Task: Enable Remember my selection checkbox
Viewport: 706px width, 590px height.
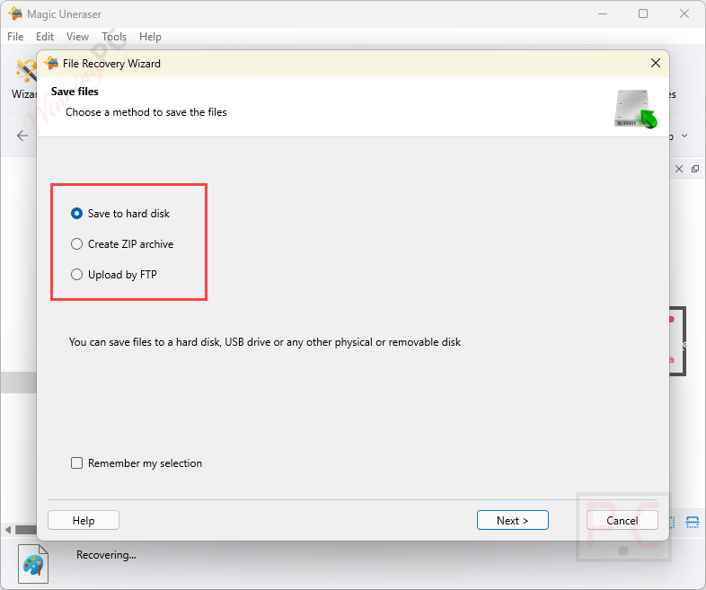Action: click(x=76, y=463)
